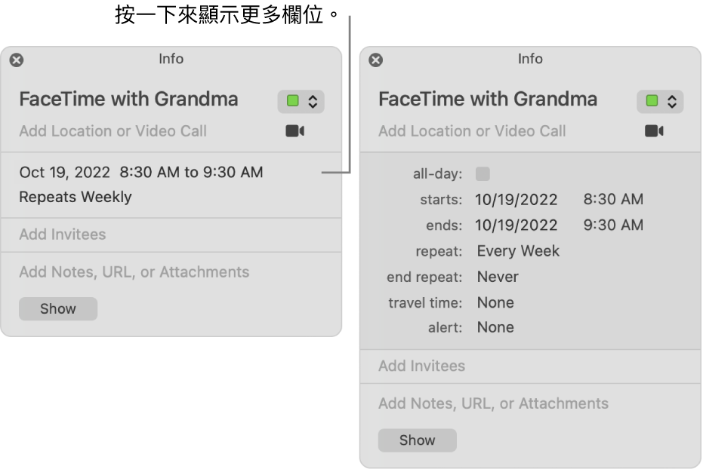Open the travel time None dropdown
This screenshot has width=703, height=469.
pyautogui.click(x=495, y=302)
